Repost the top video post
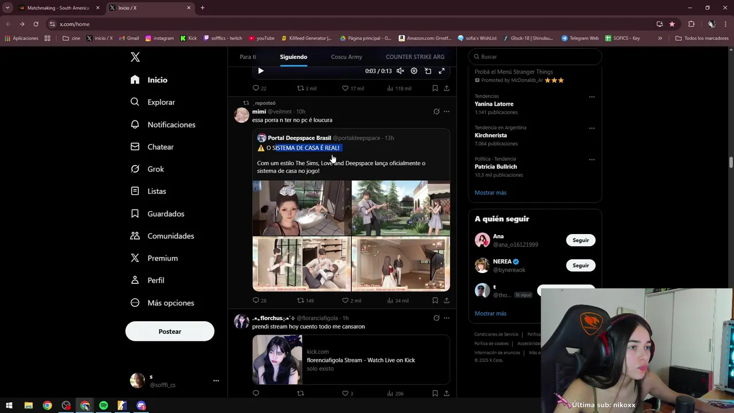Viewport: 734px width, 413px height. (306, 88)
